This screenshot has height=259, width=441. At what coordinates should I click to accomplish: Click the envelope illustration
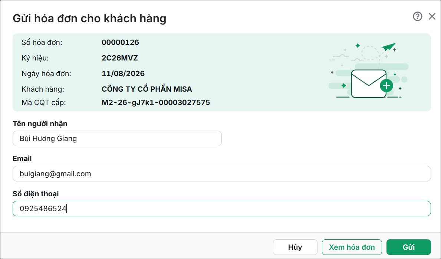coord(368,83)
